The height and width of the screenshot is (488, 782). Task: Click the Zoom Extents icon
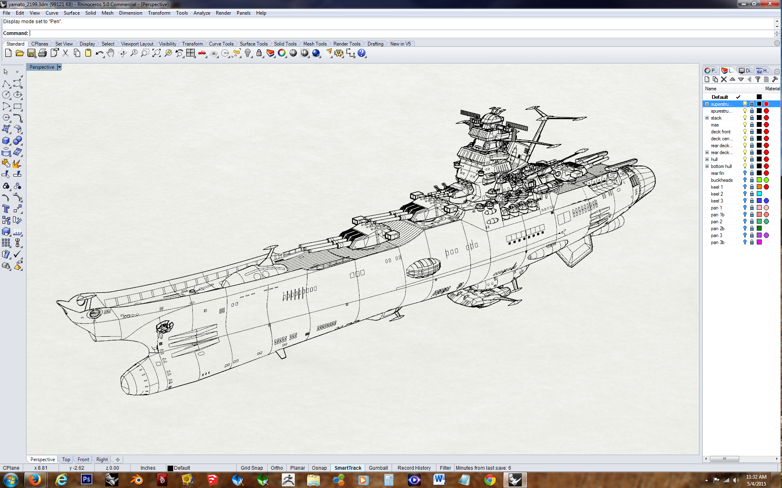[x=157, y=53]
